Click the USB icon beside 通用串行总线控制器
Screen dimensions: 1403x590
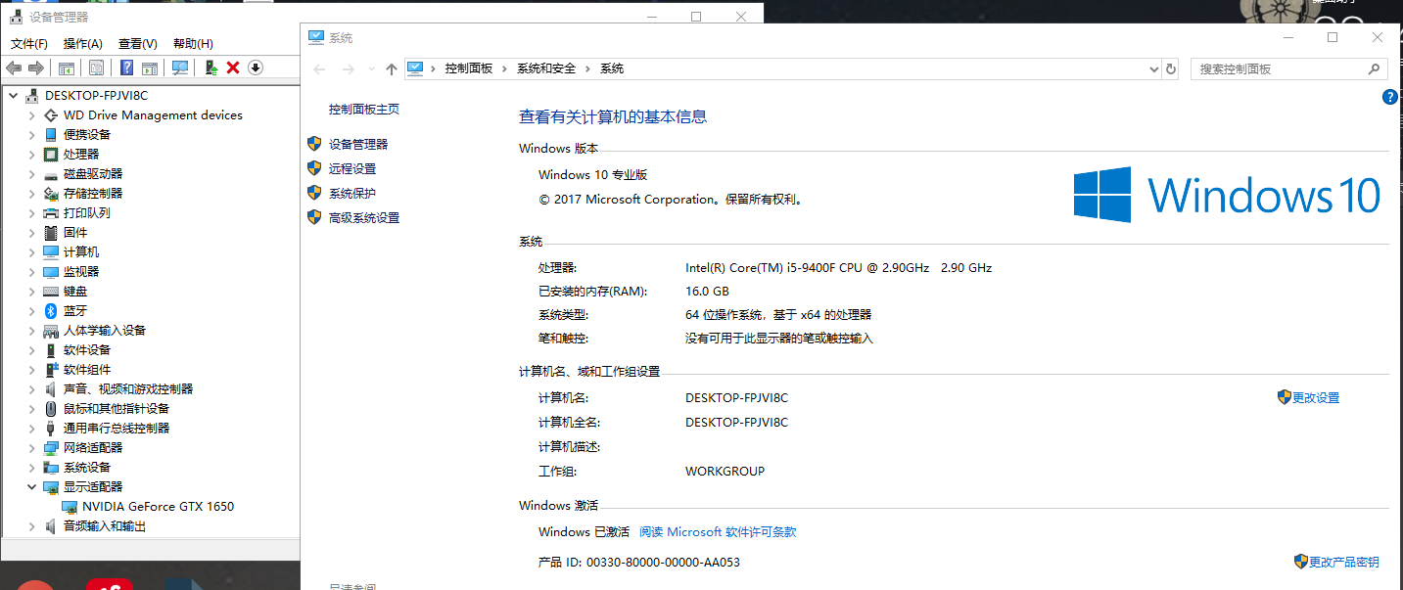click(52, 428)
